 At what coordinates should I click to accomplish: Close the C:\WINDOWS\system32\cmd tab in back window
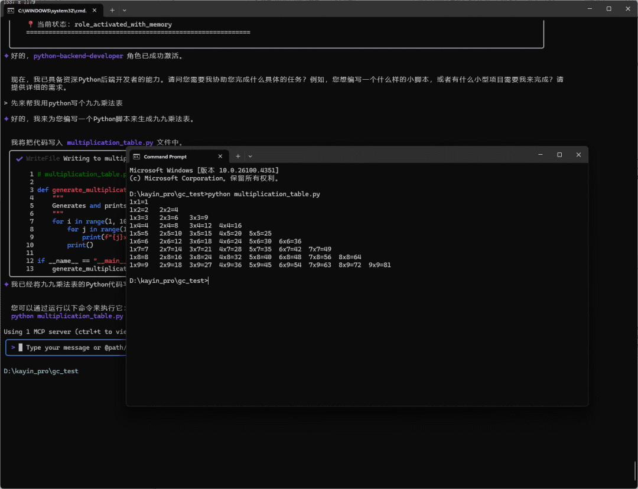(x=95, y=11)
